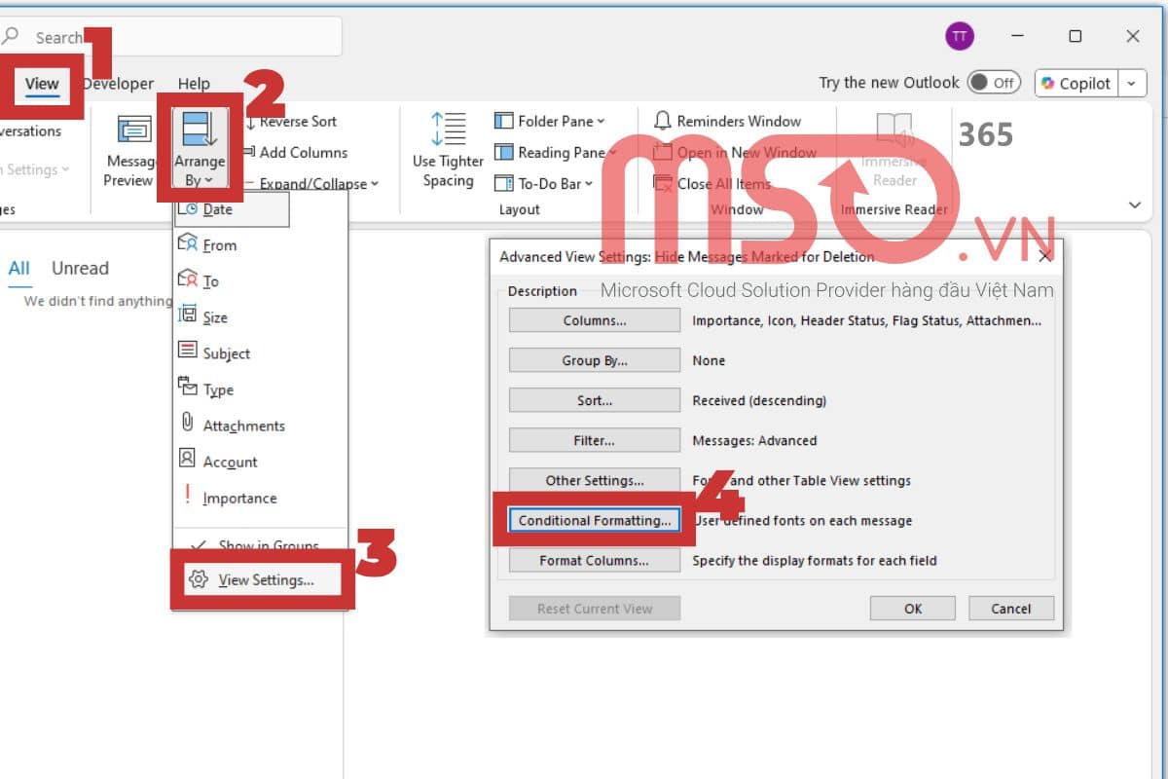Open the Developer ribbon tab
This screenshot has height=779, width=1168.
pyautogui.click(x=119, y=84)
